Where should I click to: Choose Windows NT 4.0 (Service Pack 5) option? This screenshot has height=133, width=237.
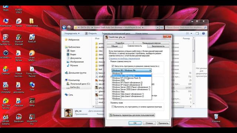131,78
